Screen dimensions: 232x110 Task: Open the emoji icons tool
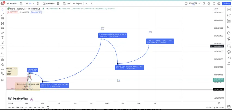[2, 42]
